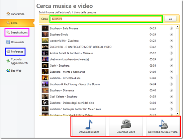Screen dimensions: 183x139
Task: Click the Cerca search text field
Action: [x=106, y=19]
